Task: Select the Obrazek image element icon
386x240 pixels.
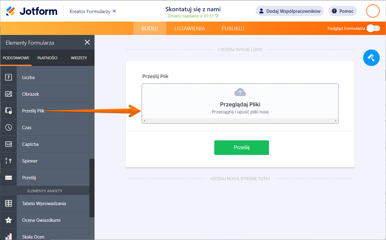Action: [9, 94]
